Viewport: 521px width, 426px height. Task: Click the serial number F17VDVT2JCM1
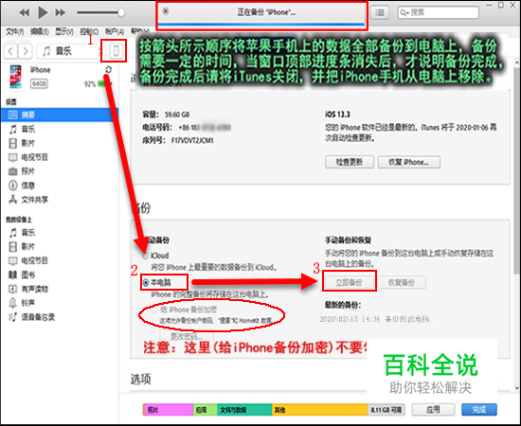[192, 140]
